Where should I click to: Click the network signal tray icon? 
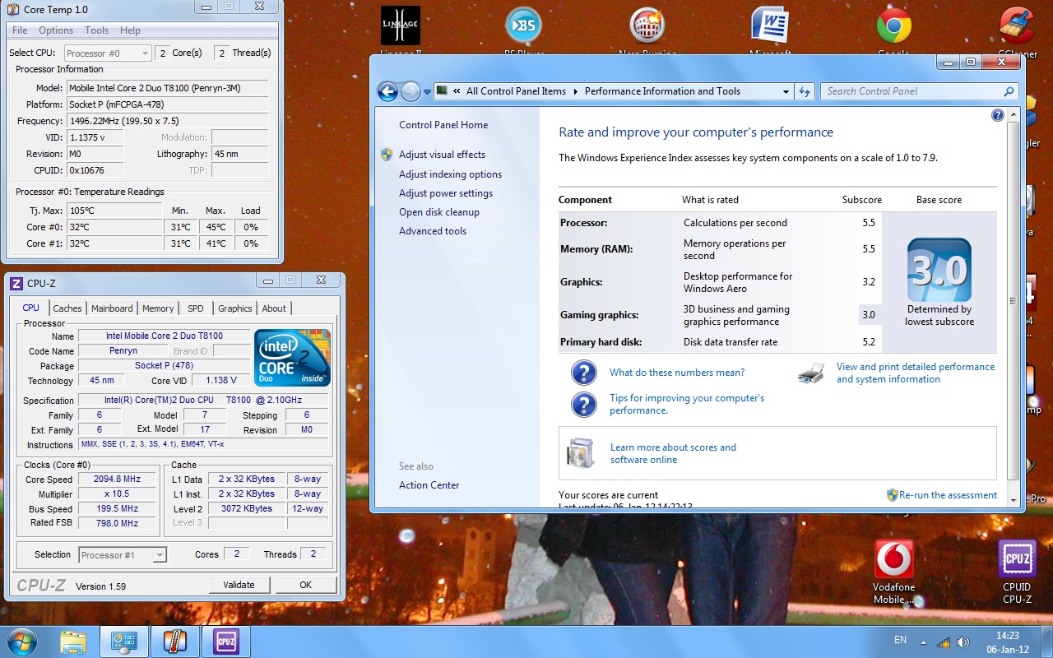coord(944,642)
